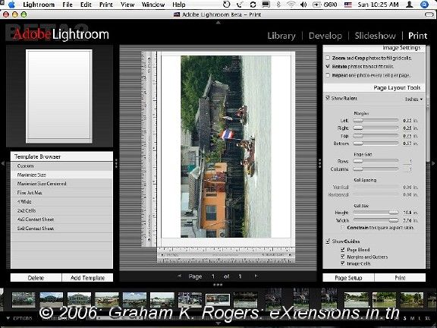Expand the Options triangle at bottom left

[8, 318]
